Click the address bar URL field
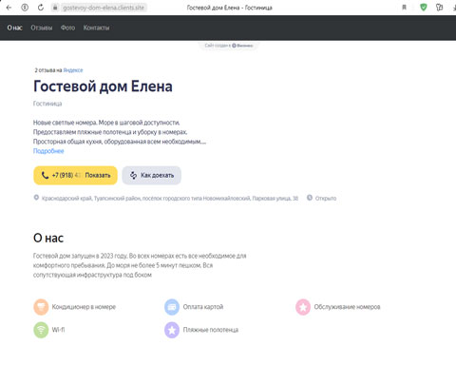This screenshot has height=365, width=456. [104, 8]
